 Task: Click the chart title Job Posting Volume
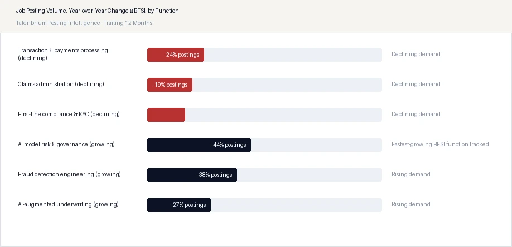point(97,11)
